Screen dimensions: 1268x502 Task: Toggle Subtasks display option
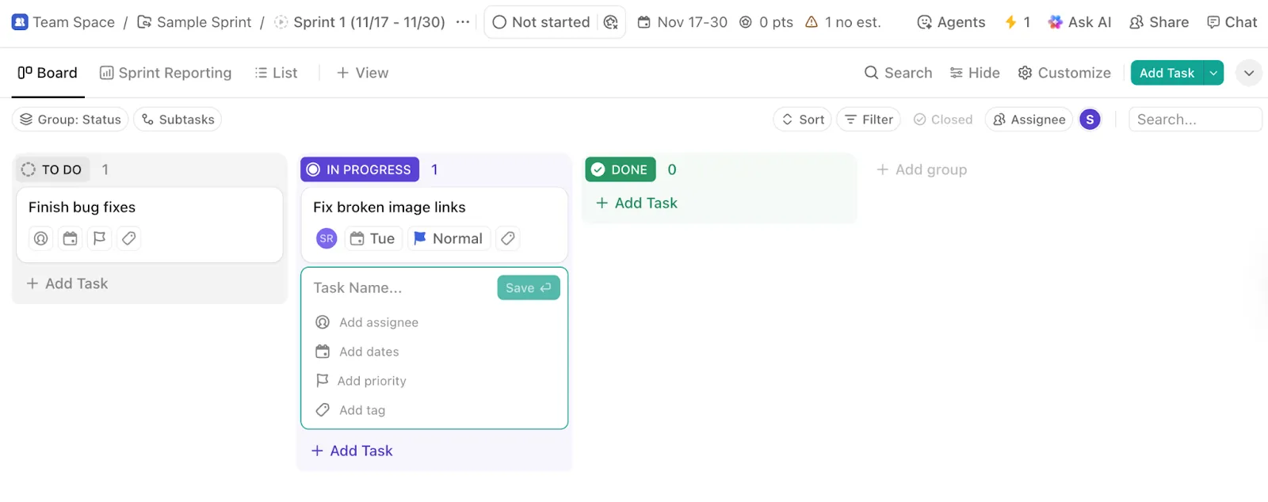pos(178,120)
